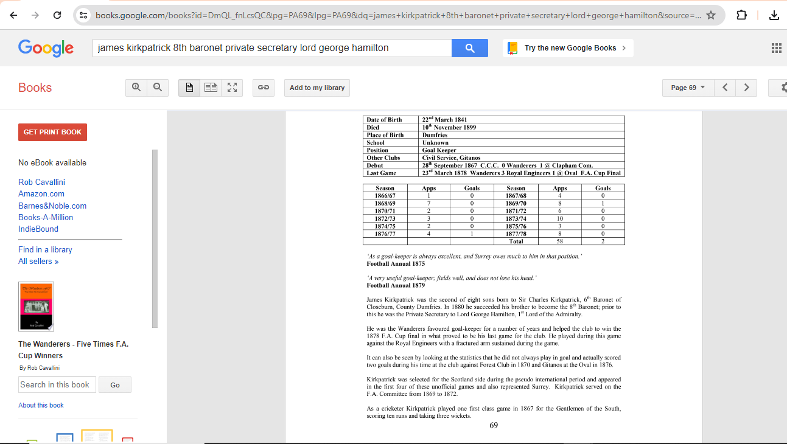787x444 pixels.
Task: Click the 1866/67 season cell
Action: 385,196
